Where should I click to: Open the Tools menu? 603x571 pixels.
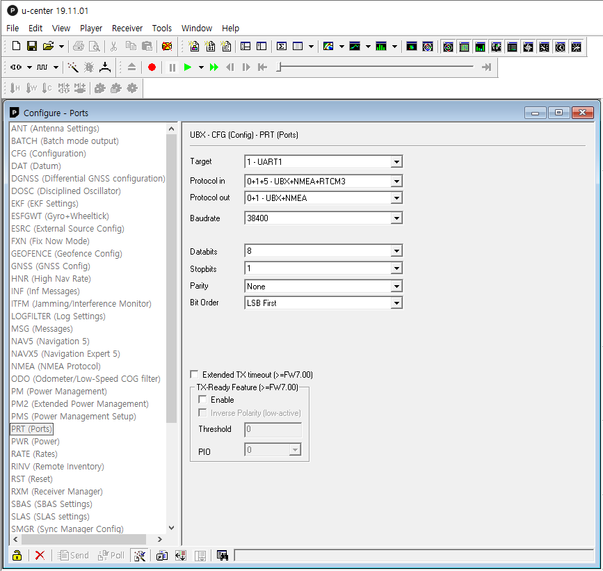(162, 28)
